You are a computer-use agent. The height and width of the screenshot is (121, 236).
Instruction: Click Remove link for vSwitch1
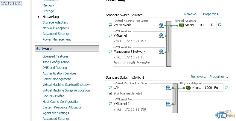(198, 77)
